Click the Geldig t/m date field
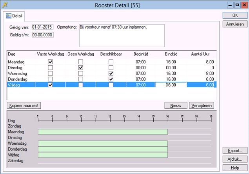The image size is (249, 174). (42, 35)
